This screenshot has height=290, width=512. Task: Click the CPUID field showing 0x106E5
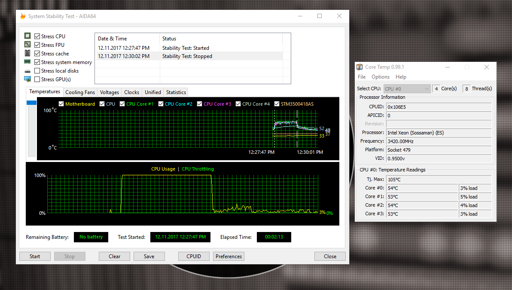tap(439, 107)
